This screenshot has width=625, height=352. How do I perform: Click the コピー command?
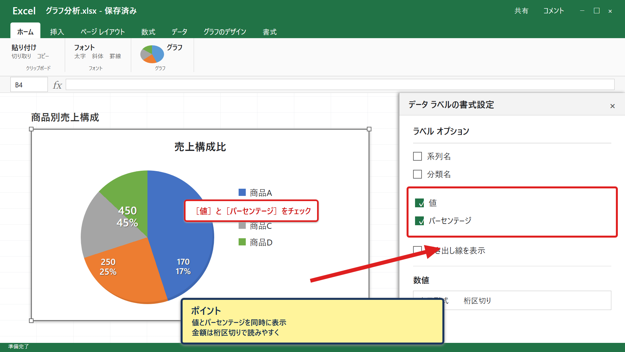tap(43, 56)
